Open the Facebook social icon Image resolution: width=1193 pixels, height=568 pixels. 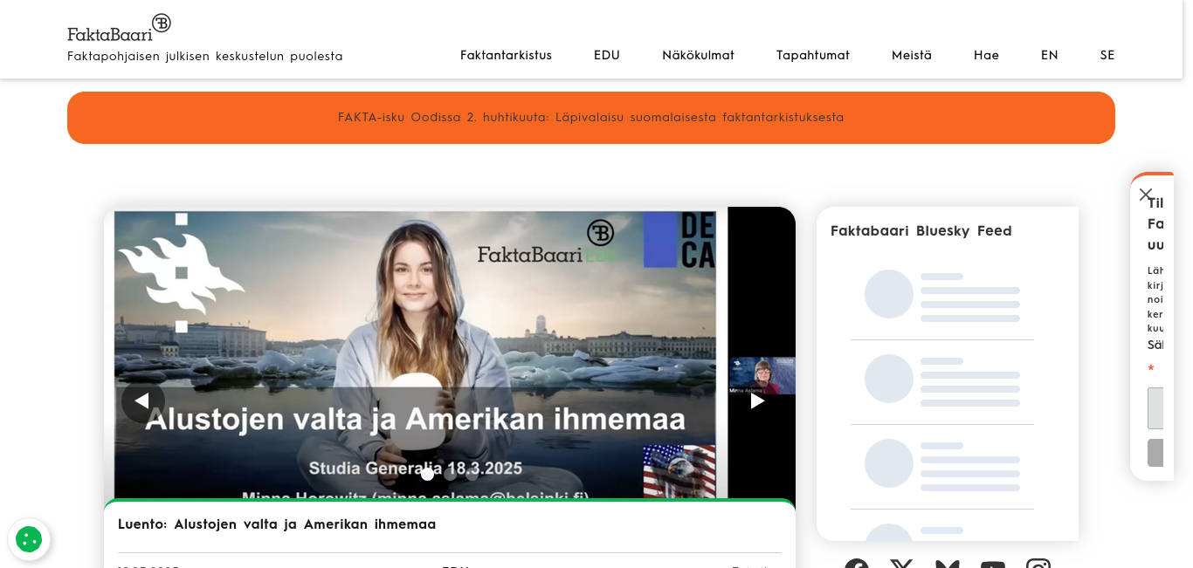[857, 564]
